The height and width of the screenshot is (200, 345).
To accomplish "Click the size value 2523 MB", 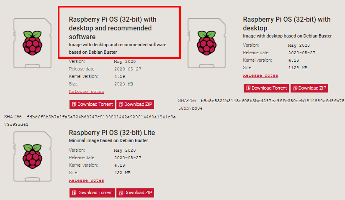I will pos(124,84).
